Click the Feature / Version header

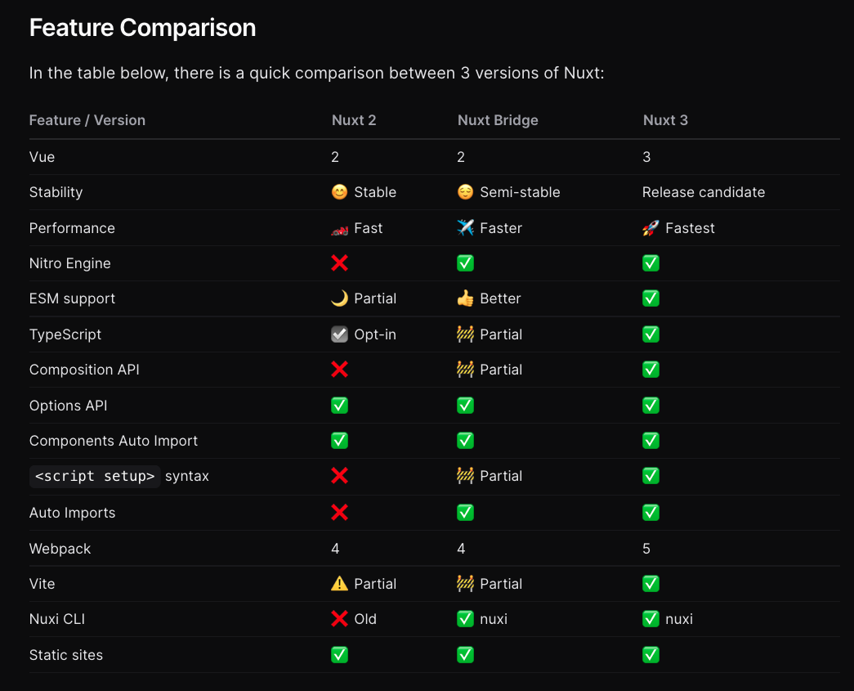pyautogui.click(x=87, y=120)
